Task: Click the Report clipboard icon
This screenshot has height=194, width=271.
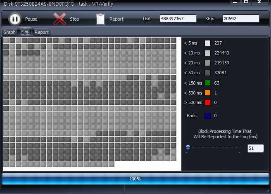Action: point(100,19)
